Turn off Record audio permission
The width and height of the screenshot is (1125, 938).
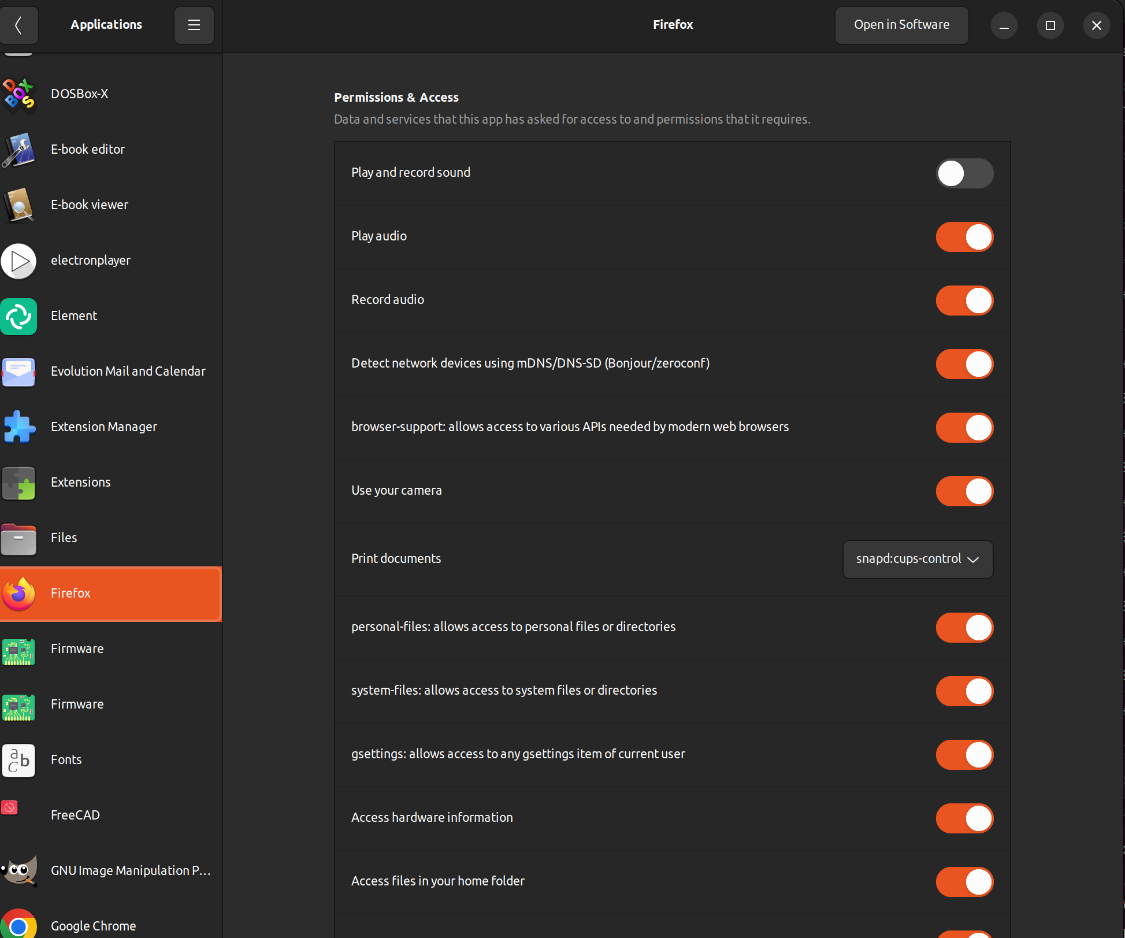tap(964, 301)
